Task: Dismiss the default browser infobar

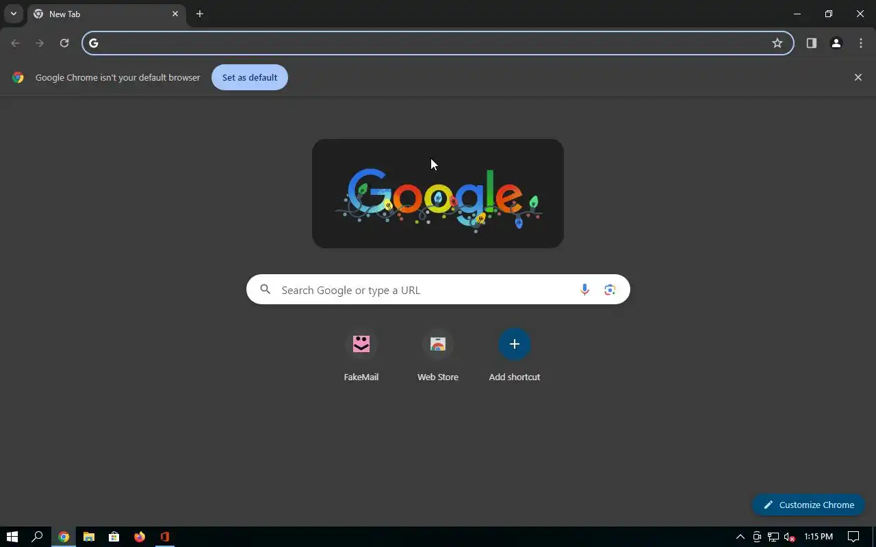Action: pyautogui.click(x=858, y=77)
